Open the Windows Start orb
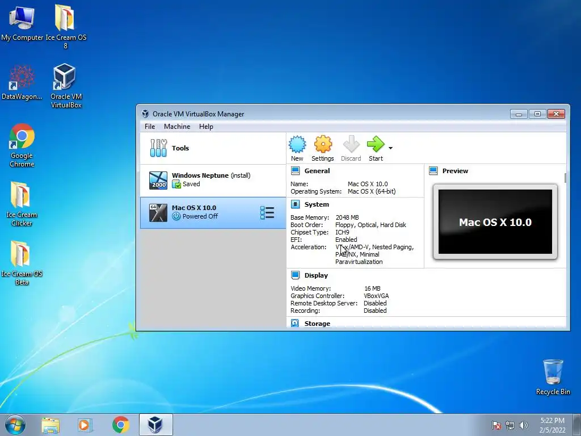Screen dimensions: 581x436 [15, 425]
